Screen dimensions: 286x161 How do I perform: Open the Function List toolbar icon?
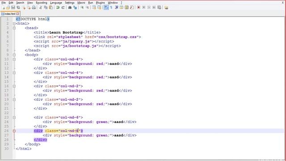[x=131, y=8]
